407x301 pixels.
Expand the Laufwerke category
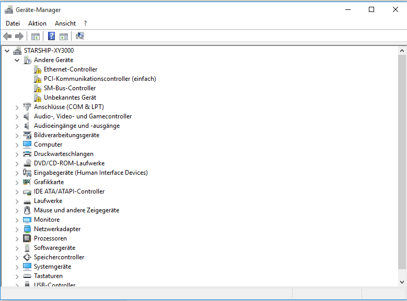[x=17, y=201]
